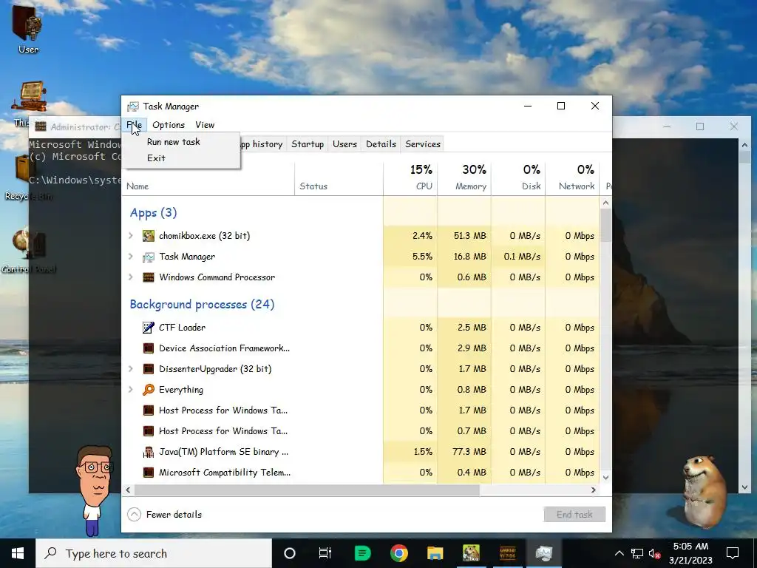
Task: Sort processes by Disk column
Action: coord(518,179)
